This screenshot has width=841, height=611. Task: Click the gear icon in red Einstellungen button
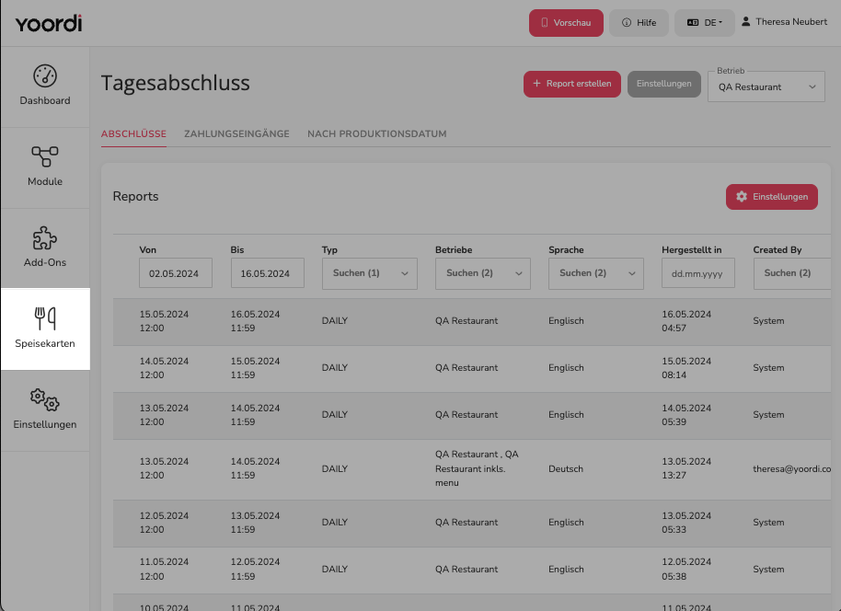pyautogui.click(x=742, y=196)
